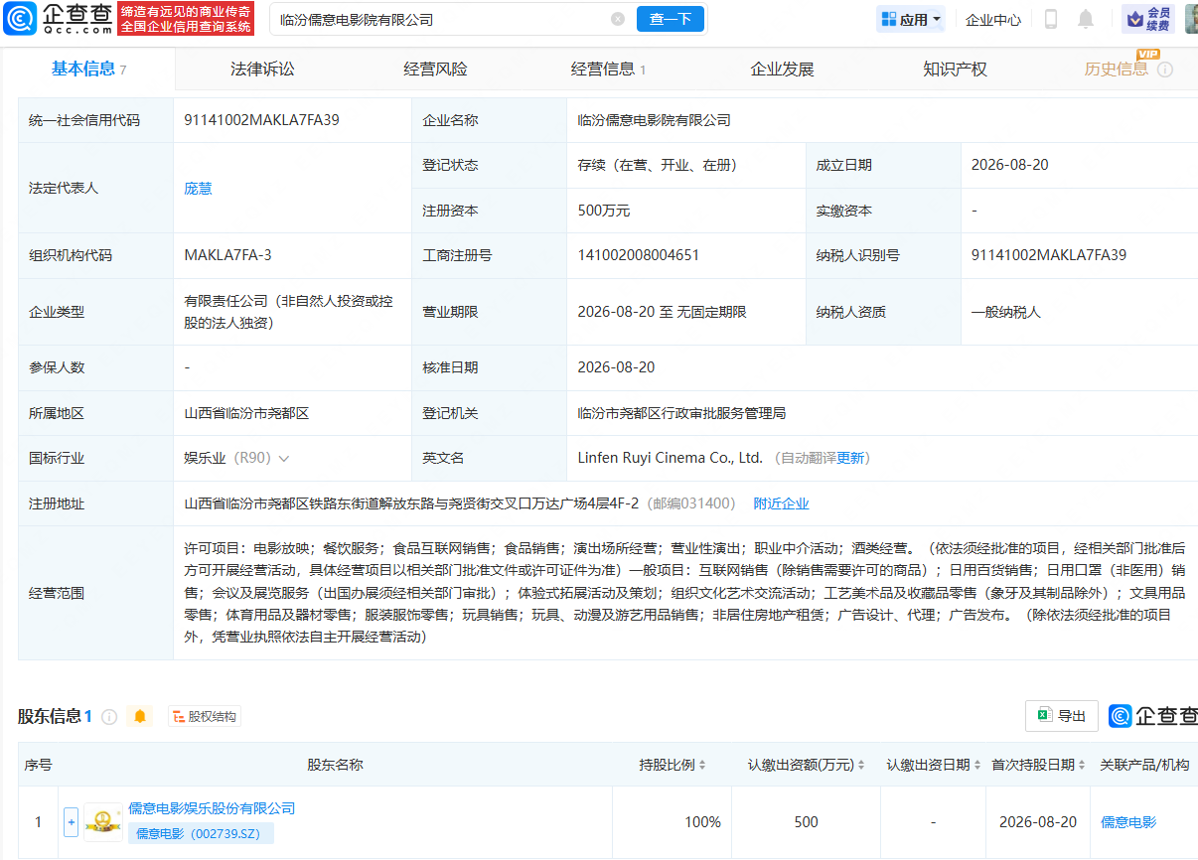Open the 应用 dropdown menu
This screenshot has height=860, width=1198.
910,19
